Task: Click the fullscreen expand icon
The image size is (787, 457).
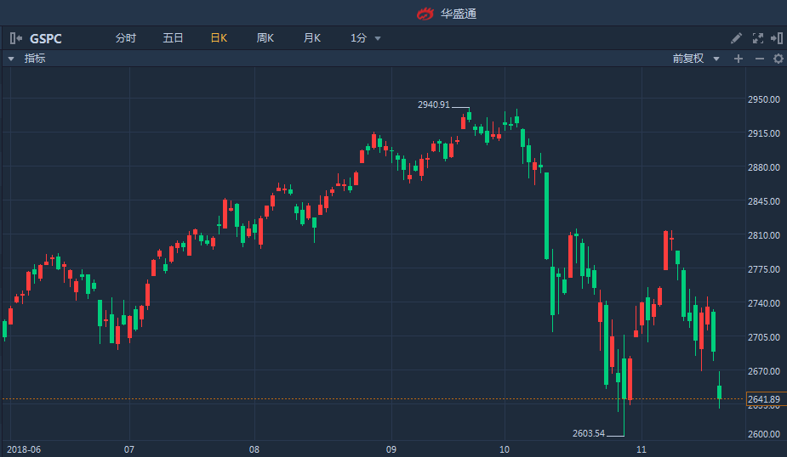Action: (x=758, y=38)
